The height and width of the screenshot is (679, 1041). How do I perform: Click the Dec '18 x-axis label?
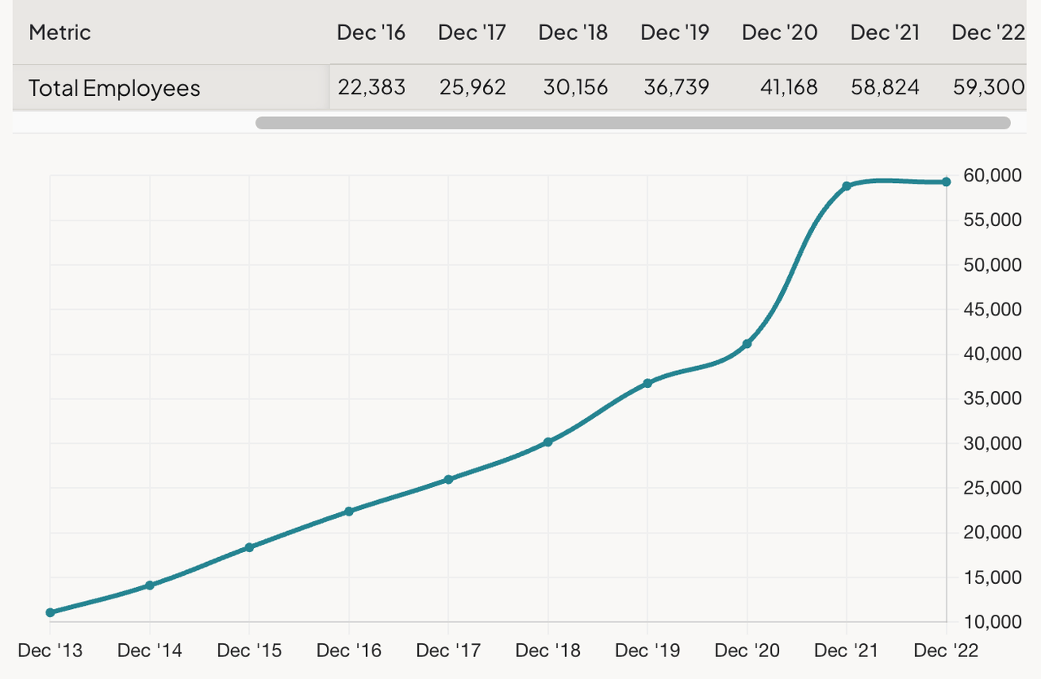548,651
